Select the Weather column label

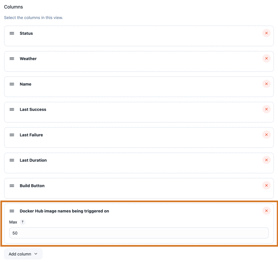point(28,59)
